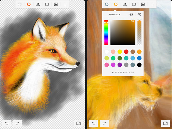Redo stroke in left panel

tap(17, 123)
